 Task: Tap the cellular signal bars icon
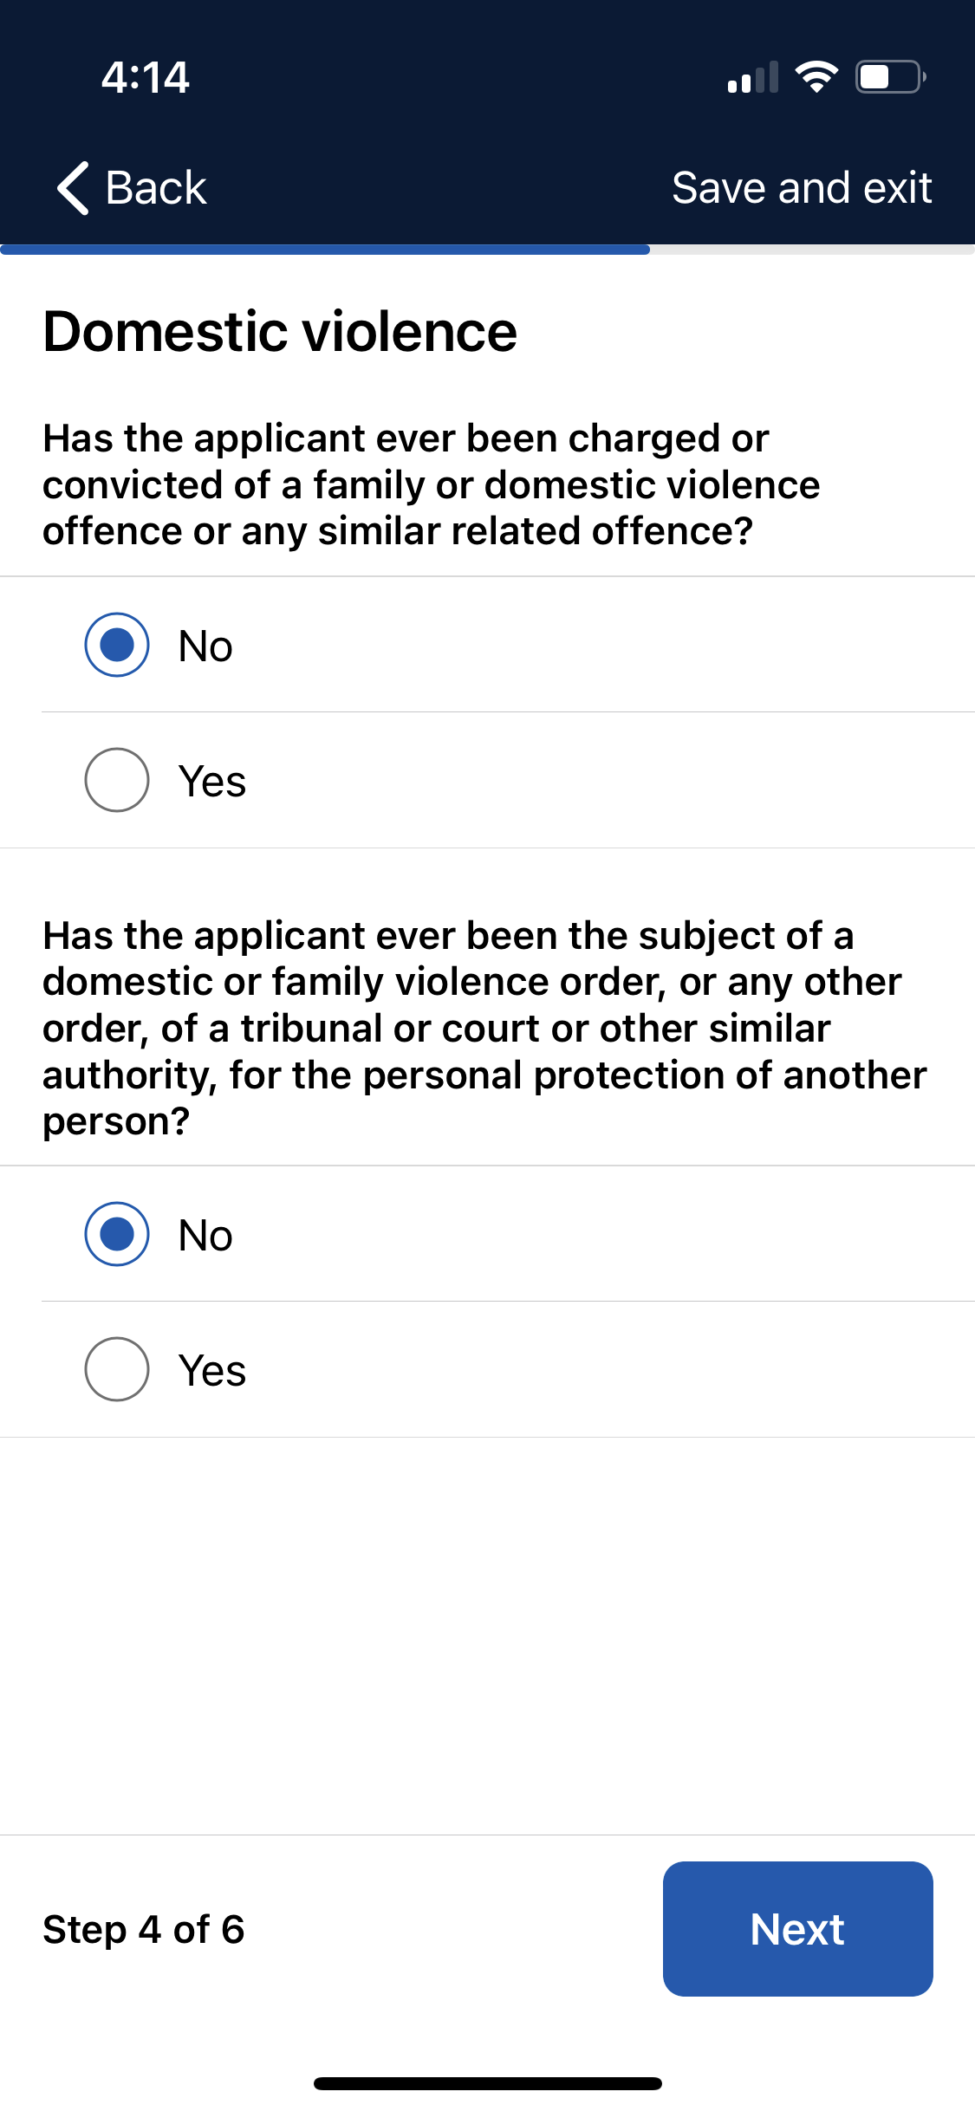click(753, 77)
